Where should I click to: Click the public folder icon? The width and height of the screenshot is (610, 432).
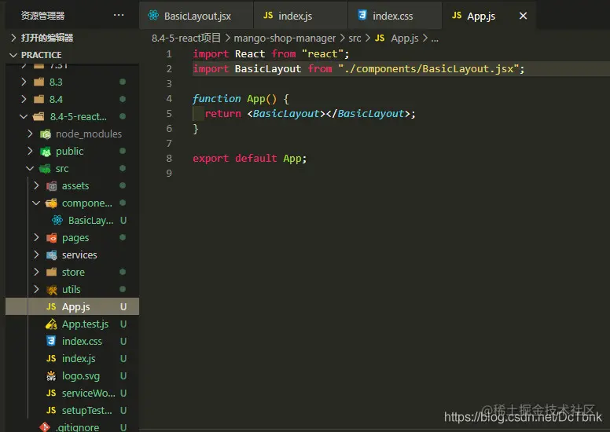point(46,152)
